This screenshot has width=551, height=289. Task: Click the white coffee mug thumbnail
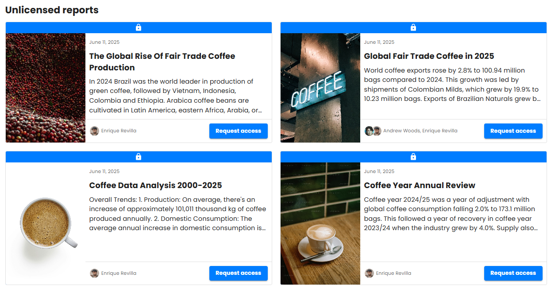click(x=46, y=223)
